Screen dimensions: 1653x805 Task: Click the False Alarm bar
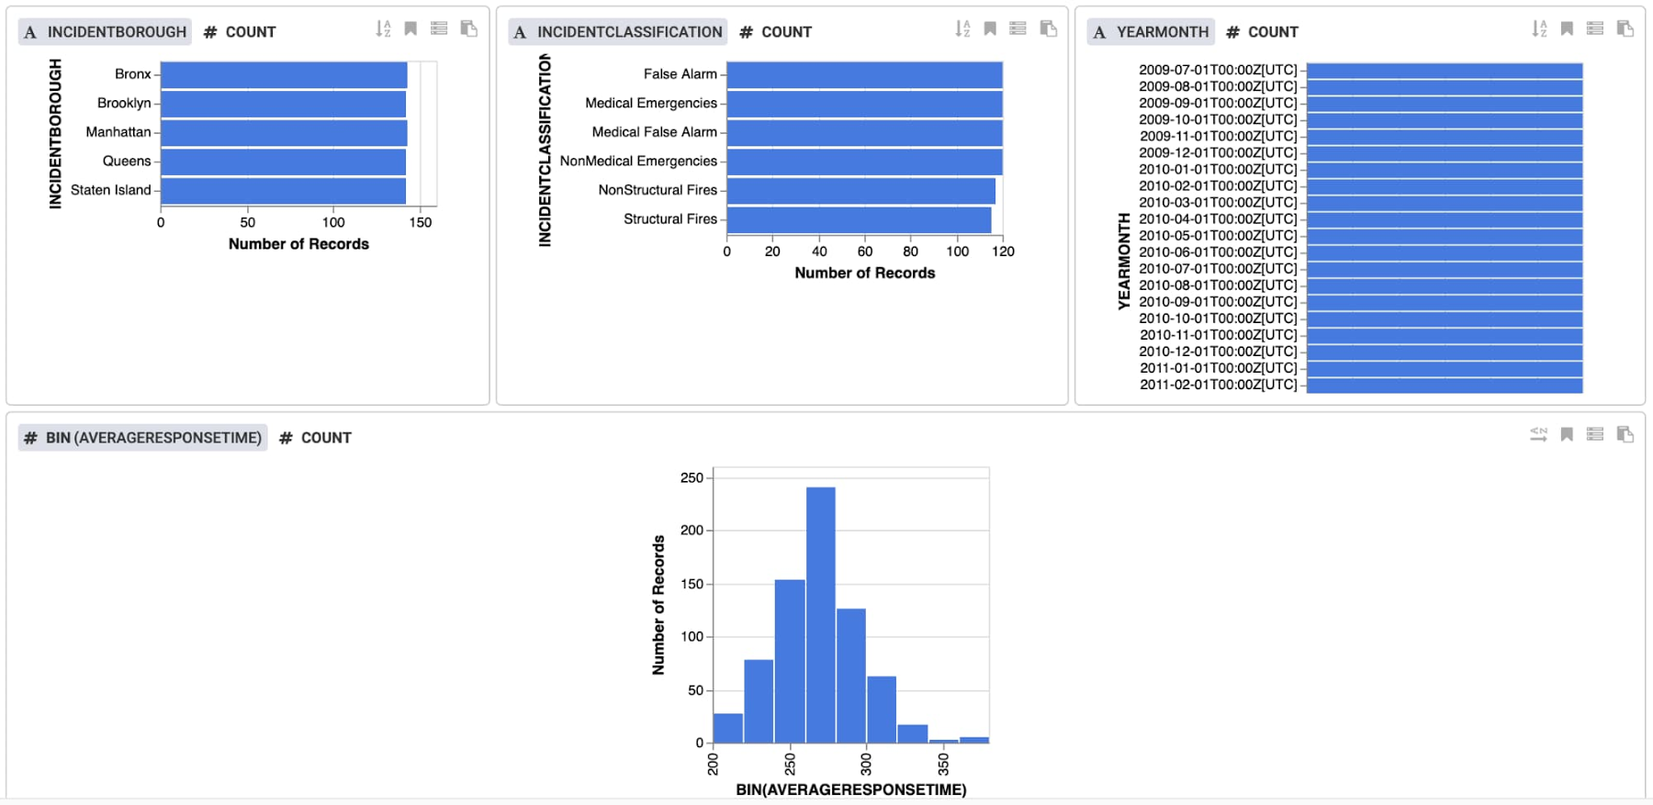pyautogui.click(x=864, y=74)
